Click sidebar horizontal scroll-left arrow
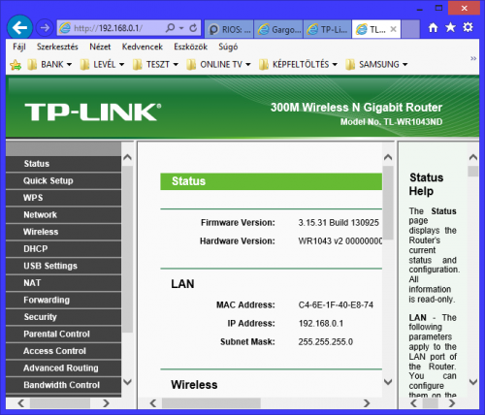 click(x=21, y=403)
